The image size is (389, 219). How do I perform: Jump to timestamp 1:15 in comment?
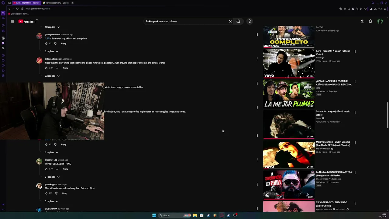point(47,39)
